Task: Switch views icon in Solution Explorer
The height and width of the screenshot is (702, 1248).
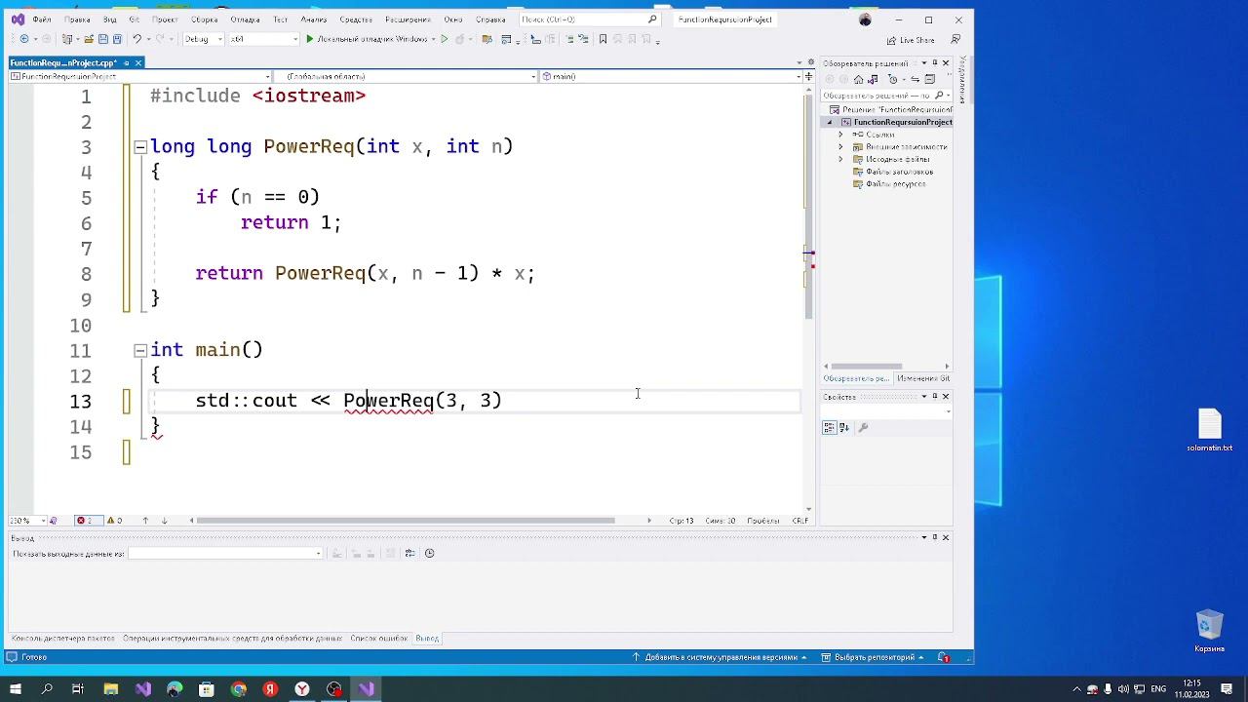Action: (x=873, y=79)
